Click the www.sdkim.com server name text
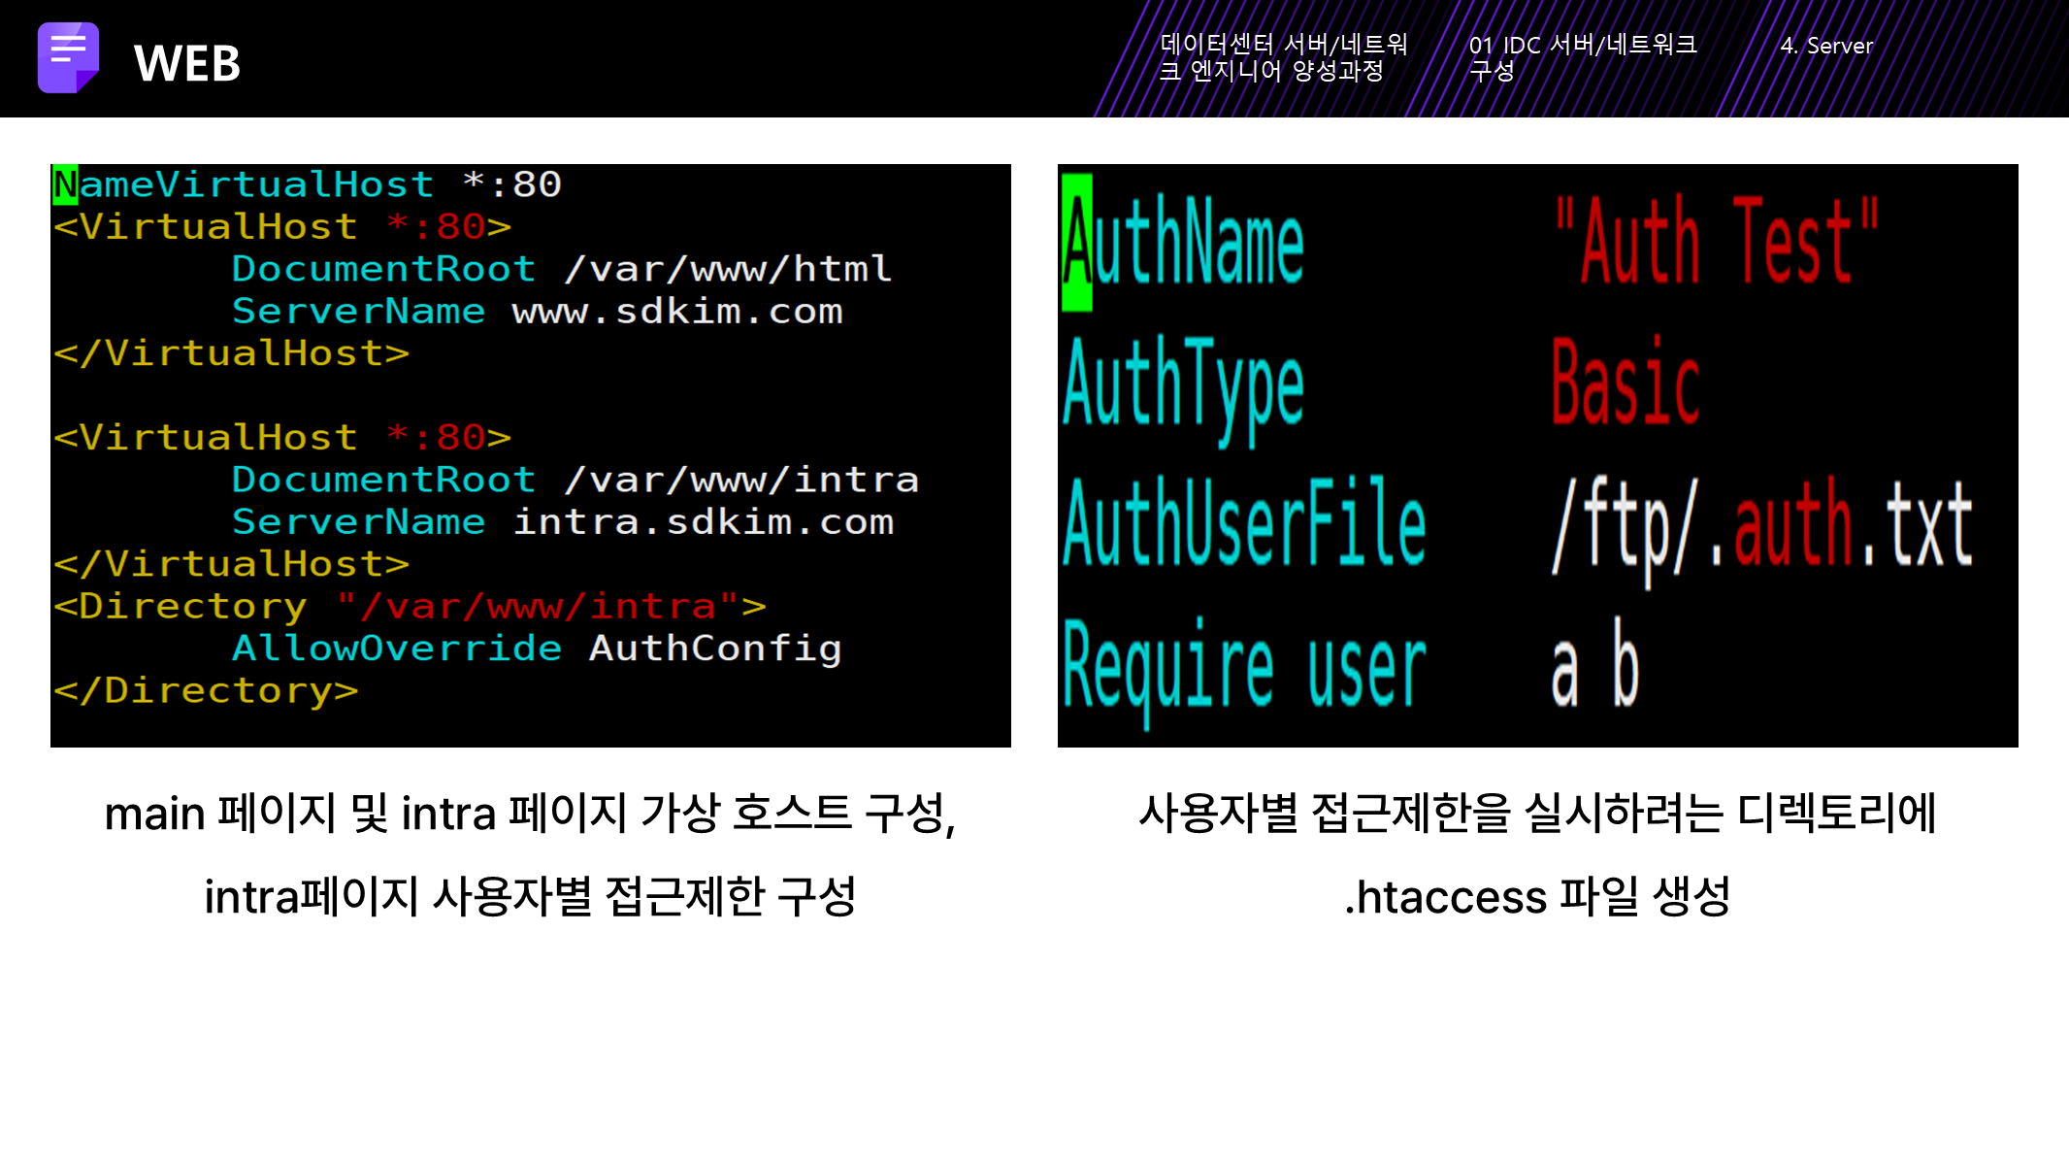Viewport: 2069px width, 1165px height. pyautogui.click(x=677, y=312)
